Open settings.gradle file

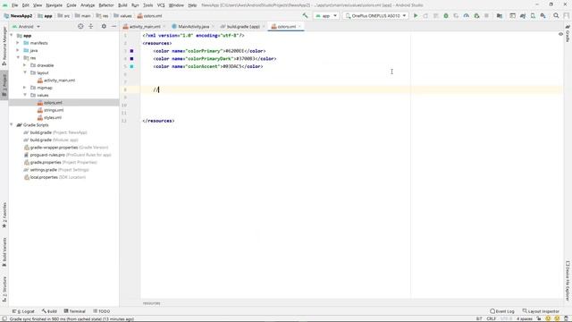click(x=56, y=170)
